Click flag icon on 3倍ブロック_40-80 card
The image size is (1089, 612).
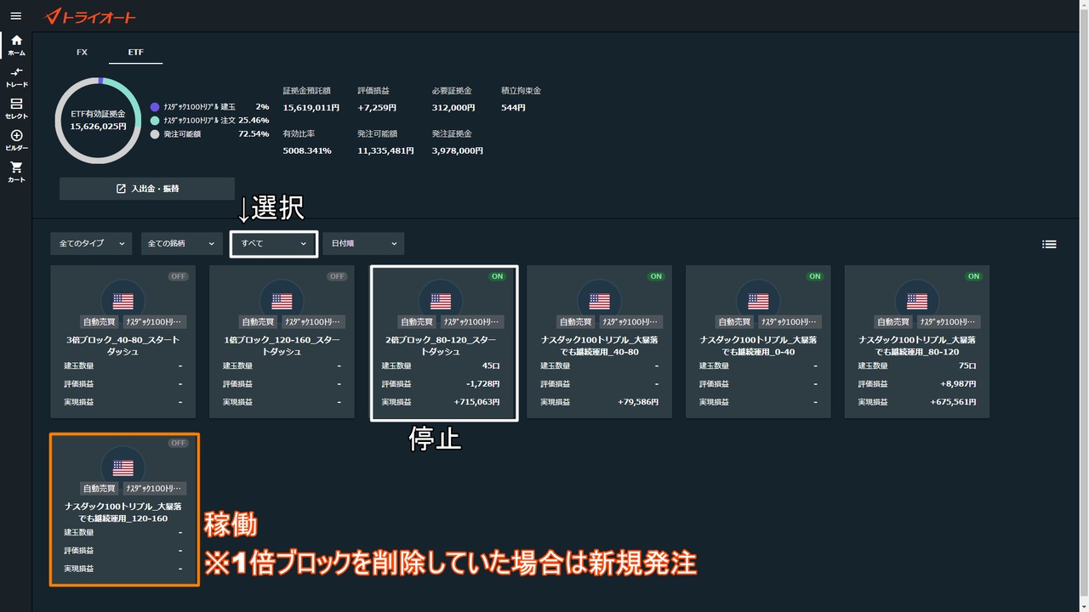tap(123, 301)
